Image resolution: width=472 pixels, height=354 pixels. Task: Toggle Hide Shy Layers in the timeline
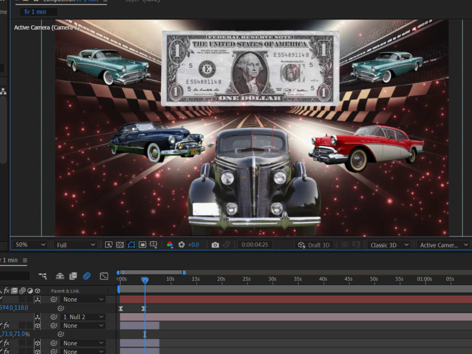click(59, 276)
